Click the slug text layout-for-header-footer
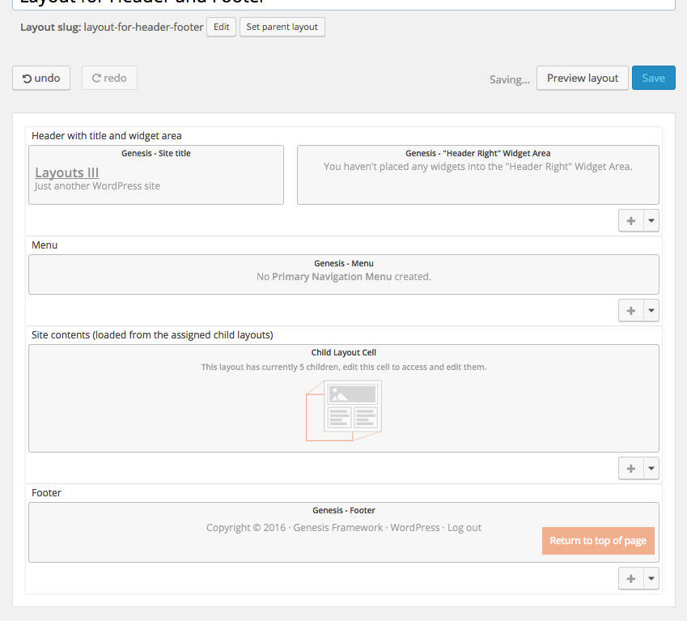The image size is (687, 621). [143, 27]
